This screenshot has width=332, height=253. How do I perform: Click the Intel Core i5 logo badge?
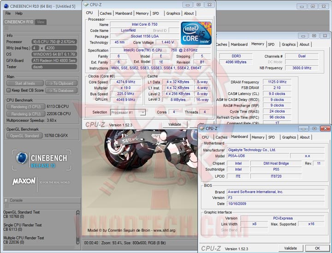(196, 33)
